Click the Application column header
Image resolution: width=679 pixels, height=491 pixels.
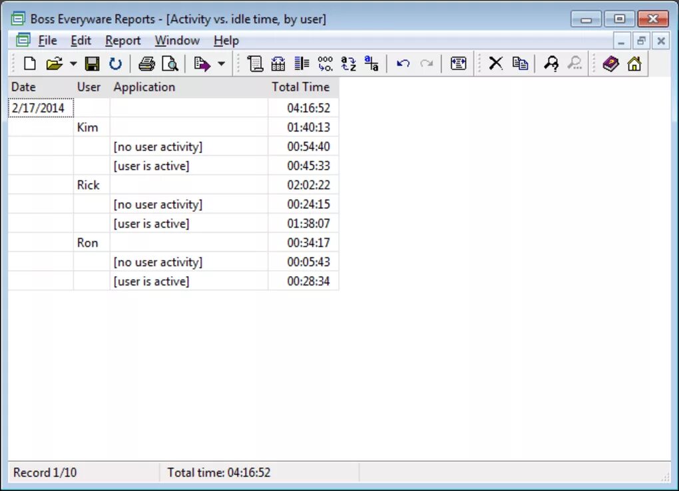[189, 87]
